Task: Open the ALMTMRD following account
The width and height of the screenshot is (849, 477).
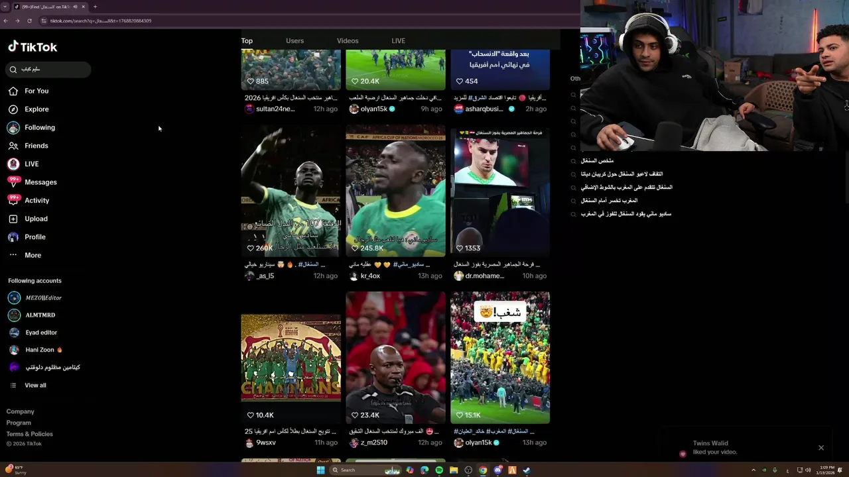Action: point(32,315)
